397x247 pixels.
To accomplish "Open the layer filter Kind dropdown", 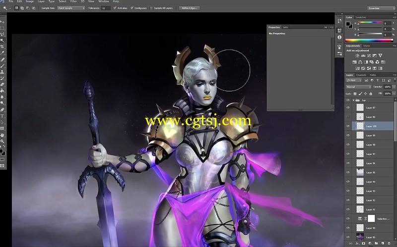I will (x=354, y=80).
